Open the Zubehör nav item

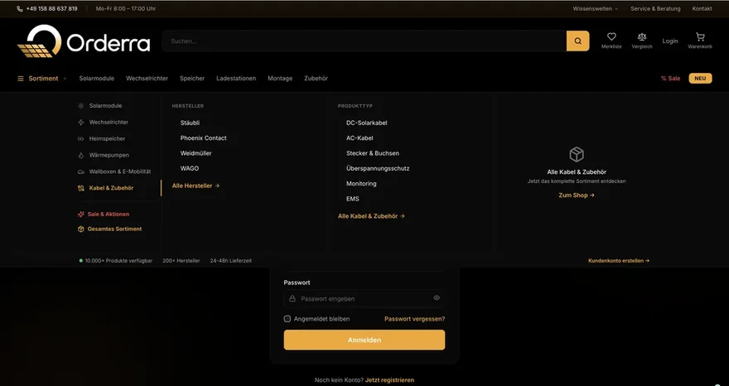coord(316,79)
